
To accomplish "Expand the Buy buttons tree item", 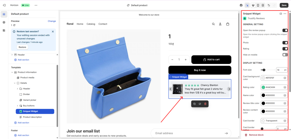I will (18, 106).
